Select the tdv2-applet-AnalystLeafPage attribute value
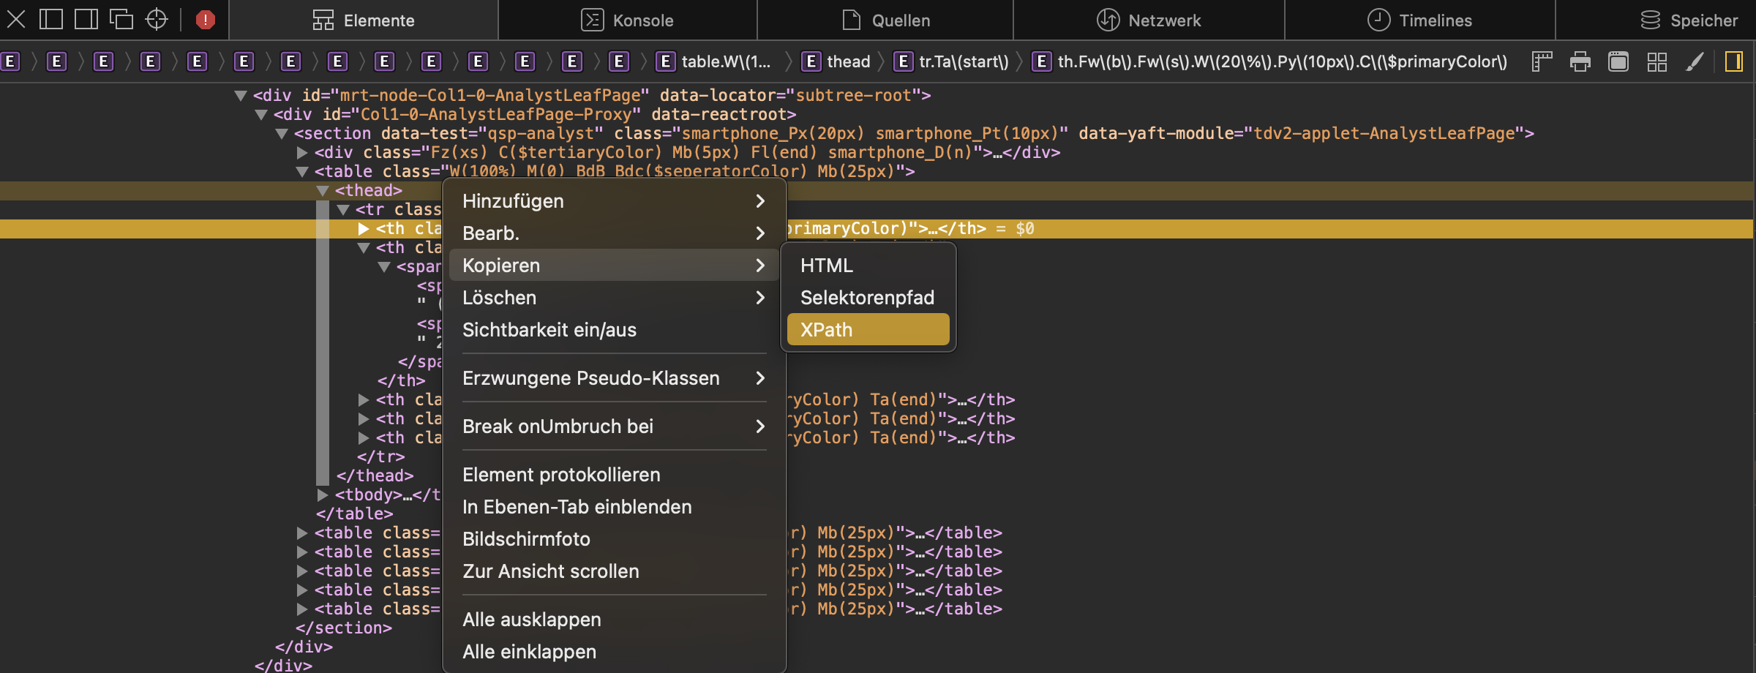Screen dimensions: 1756x673 (x=1384, y=134)
